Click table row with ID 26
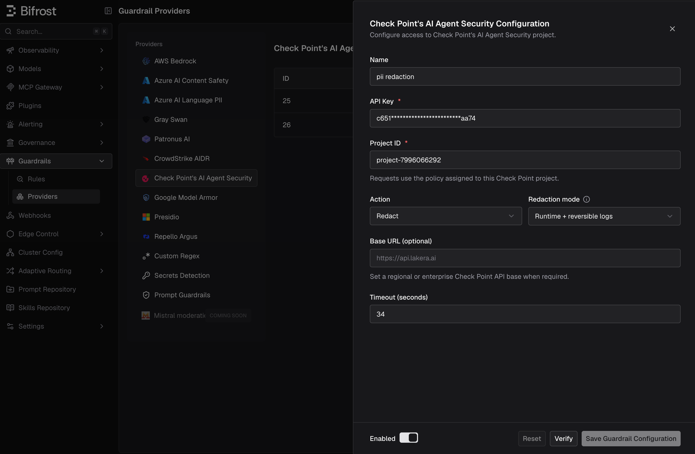This screenshot has height=454, width=695. click(x=313, y=125)
